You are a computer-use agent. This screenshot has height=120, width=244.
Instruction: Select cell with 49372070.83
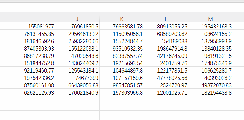pyautogui.click(x=210, y=85)
